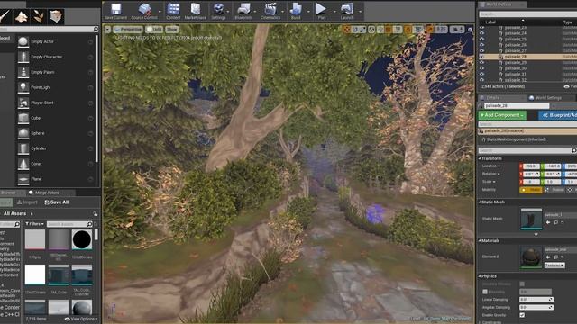
Task: Browse to static mesh asset magnifier icon
Action: coord(555,222)
